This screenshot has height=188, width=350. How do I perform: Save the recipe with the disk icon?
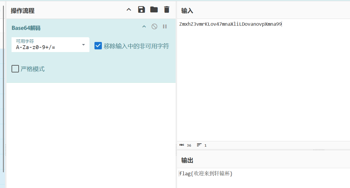pos(142,10)
